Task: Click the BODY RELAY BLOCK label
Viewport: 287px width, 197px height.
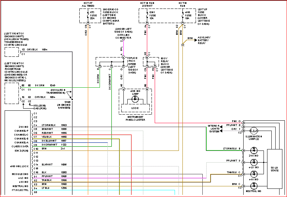Action: [166, 65]
